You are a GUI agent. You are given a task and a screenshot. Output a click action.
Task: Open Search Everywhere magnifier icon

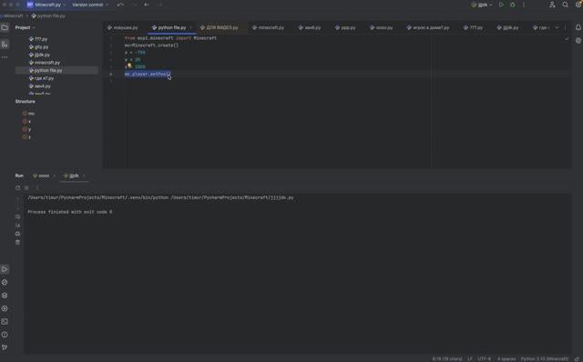click(x=565, y=5)
